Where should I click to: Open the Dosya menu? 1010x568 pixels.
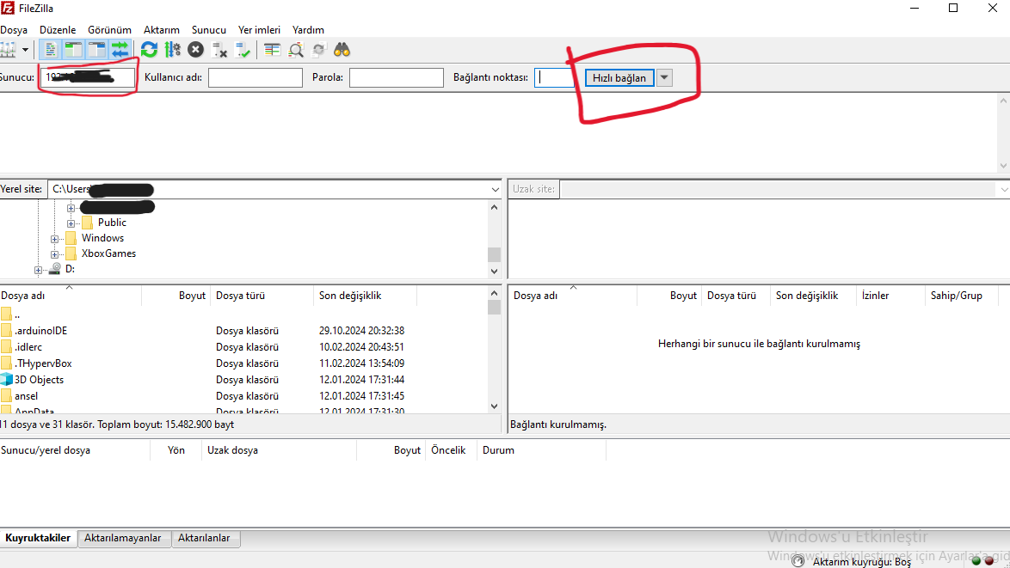[x=14, y=29]
